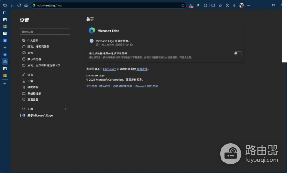Image resolution: width=287 pixels, height=173 pixels.
Task: Add this page to favorites with star
Action: pos(183,5)
